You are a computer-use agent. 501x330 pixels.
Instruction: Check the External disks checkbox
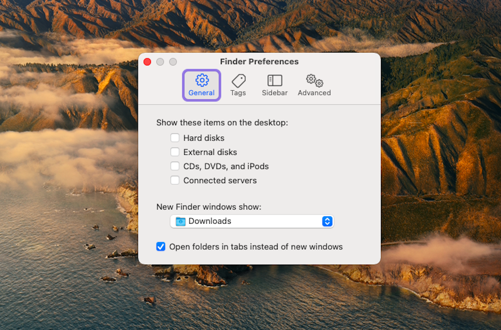coord(175,152)
